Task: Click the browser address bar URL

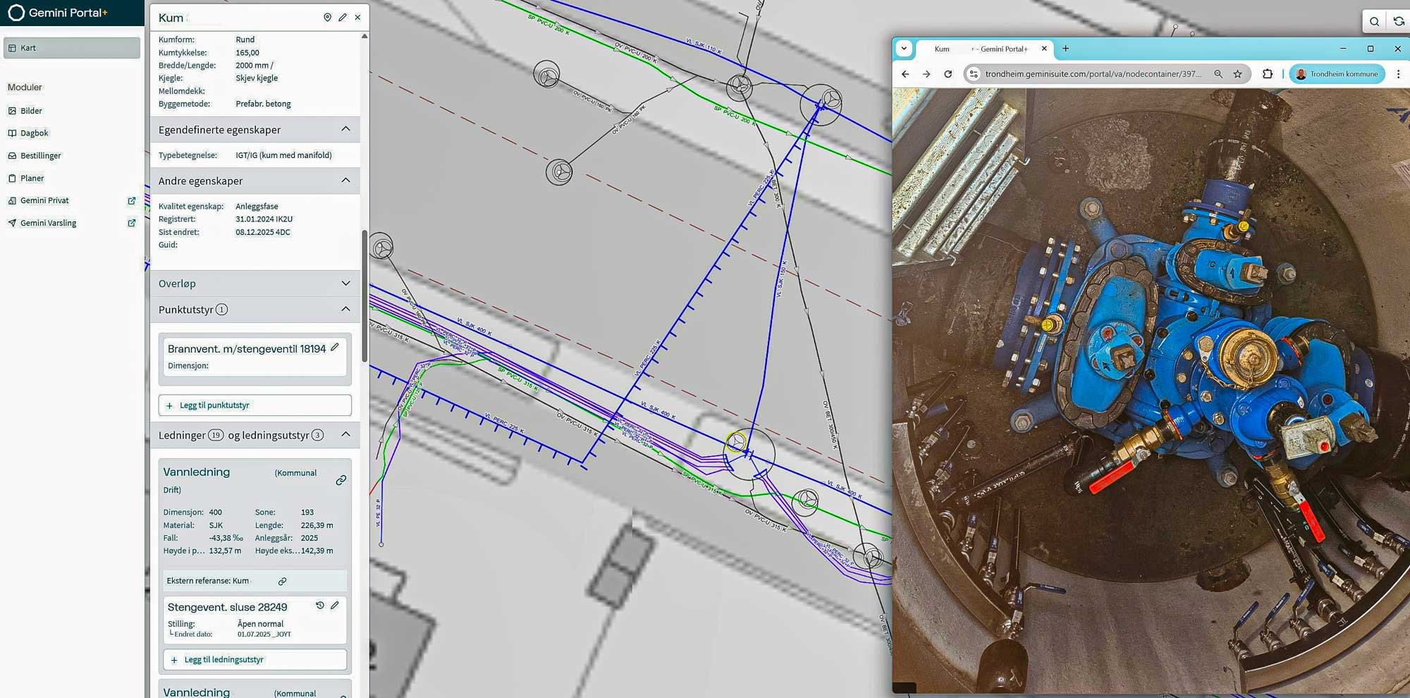Action: [x=1093, y=74]
